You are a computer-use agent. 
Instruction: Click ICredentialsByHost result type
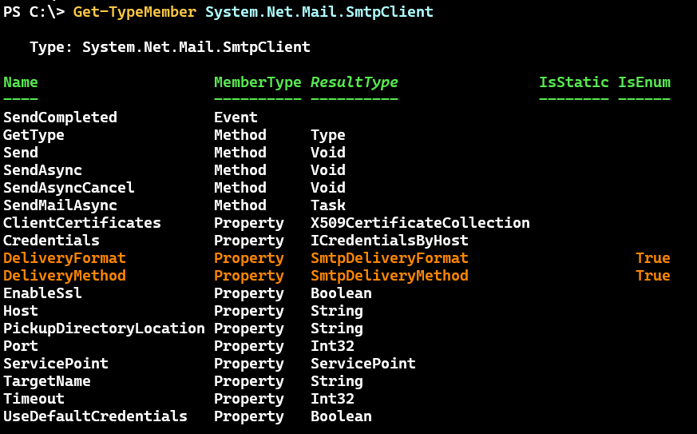(390, 241)
